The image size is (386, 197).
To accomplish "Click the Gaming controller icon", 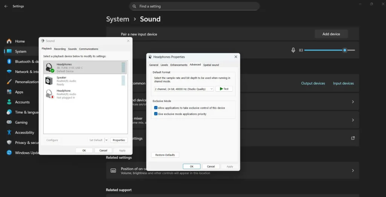I will coord(9,122).
